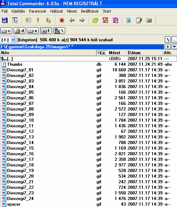This screenshot has width=177, height=207.
Task: Open the Beállítások menu
Action: (x=90, y=11)
